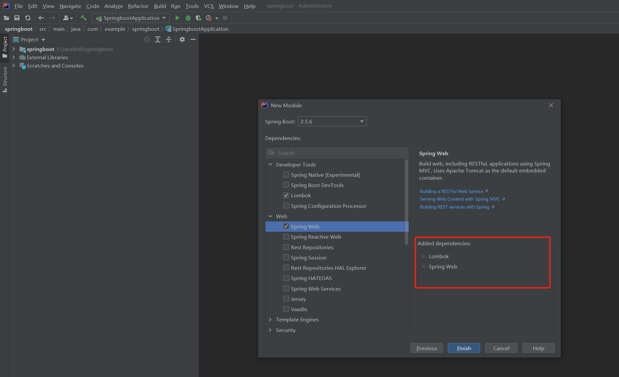619x377 pixels.
Task: Click the Previous button
Action: 426,348
